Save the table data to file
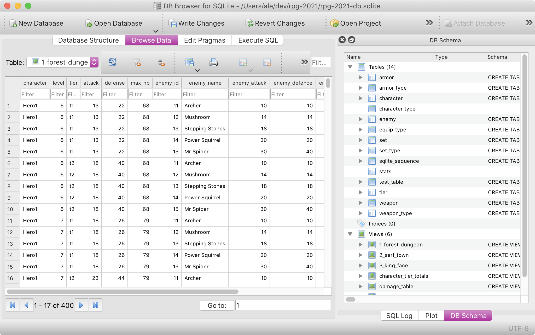Image resolution: width=535 pixels, height=335 pixels. 189,62
